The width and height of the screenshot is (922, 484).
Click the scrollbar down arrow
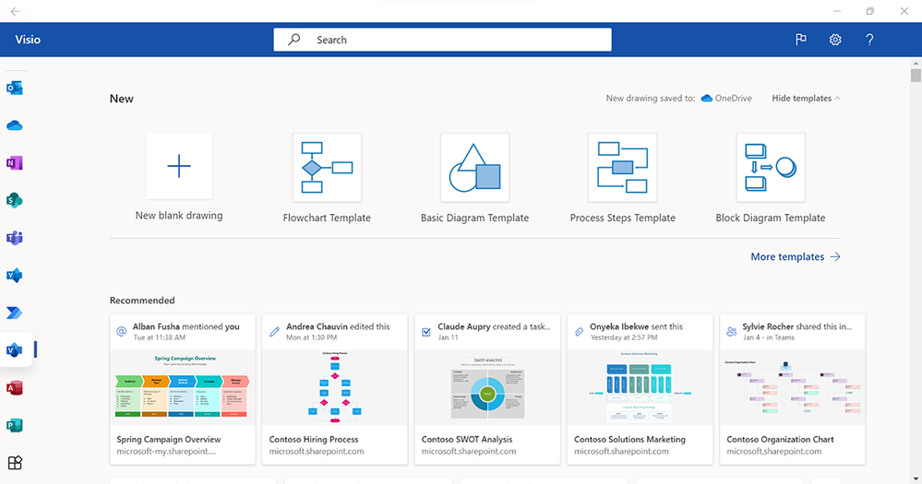(916, 478)
